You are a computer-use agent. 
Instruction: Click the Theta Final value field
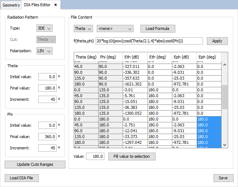pyautogui.click(x=47, y=88)
